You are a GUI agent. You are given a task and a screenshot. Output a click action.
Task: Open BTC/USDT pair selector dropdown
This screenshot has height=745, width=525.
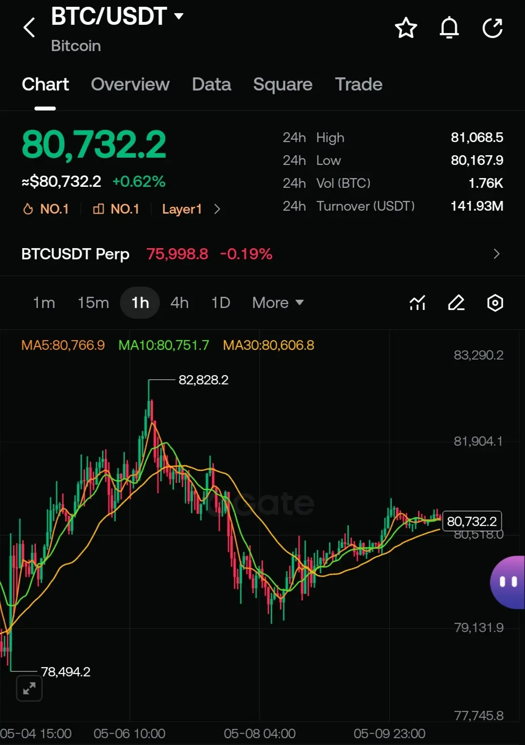click(x=118, y=16)
